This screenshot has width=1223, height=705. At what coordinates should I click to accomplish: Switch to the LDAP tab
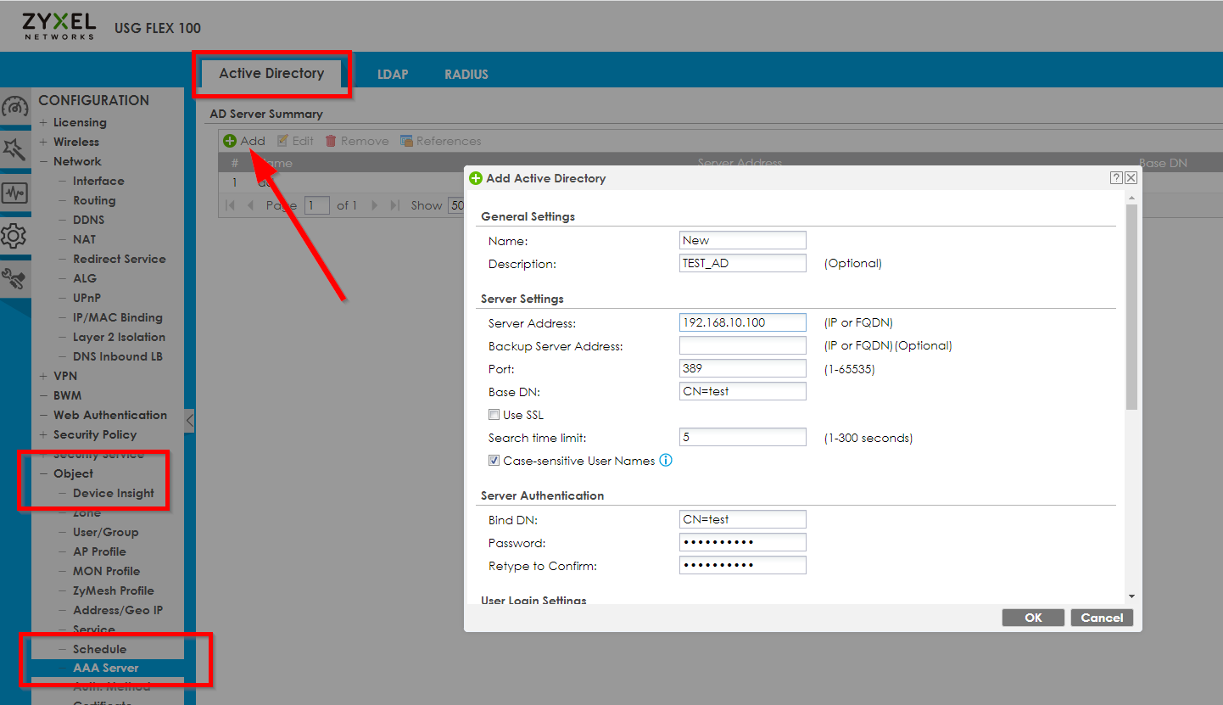(393, 74)
